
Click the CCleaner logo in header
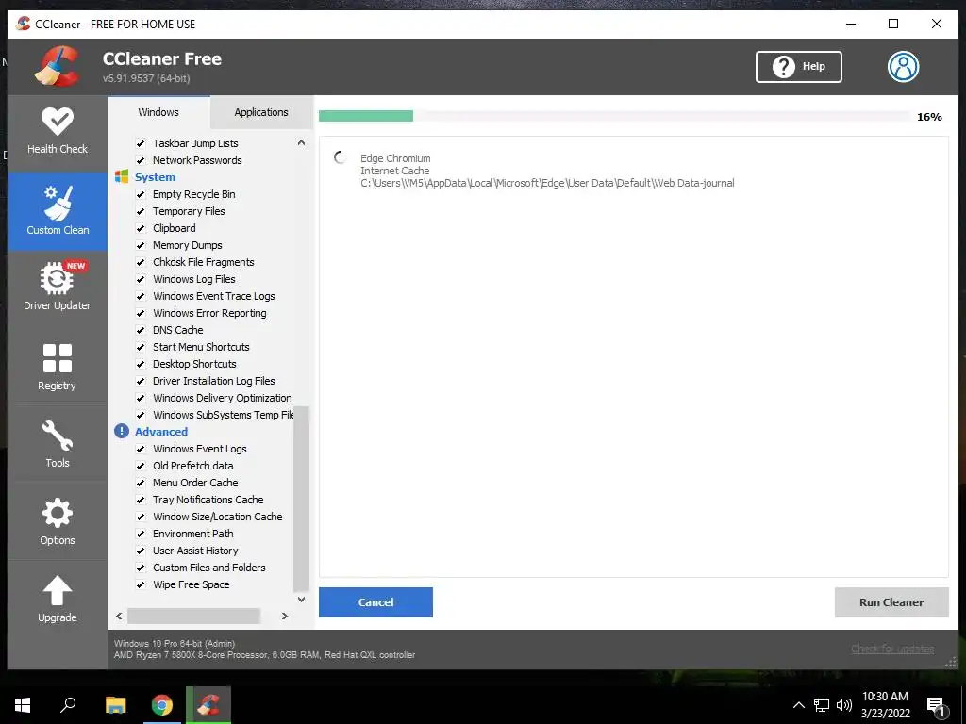(58, 67)
